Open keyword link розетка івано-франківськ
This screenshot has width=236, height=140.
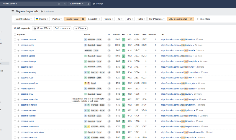coord(33,132)
